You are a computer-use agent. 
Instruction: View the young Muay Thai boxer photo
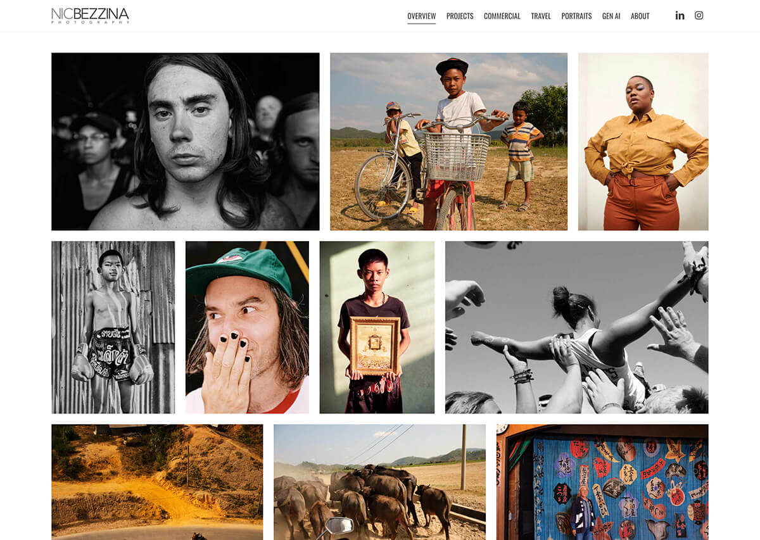click(x=113, y=327)
